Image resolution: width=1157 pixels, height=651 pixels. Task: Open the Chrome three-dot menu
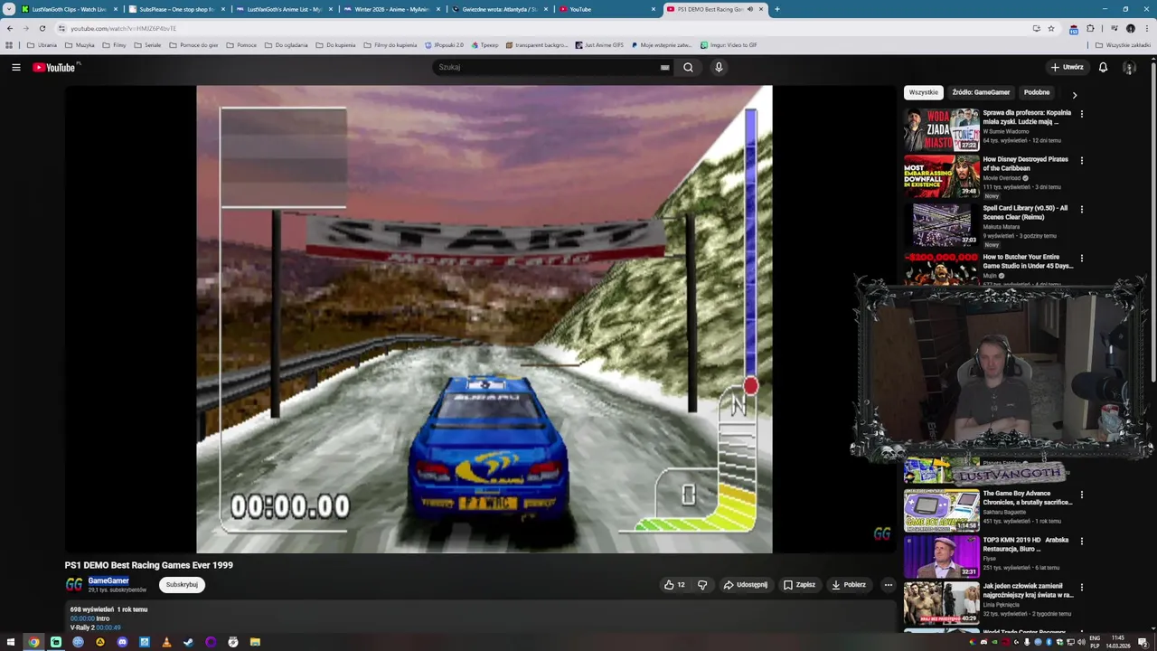click(x=1147, y=28)
